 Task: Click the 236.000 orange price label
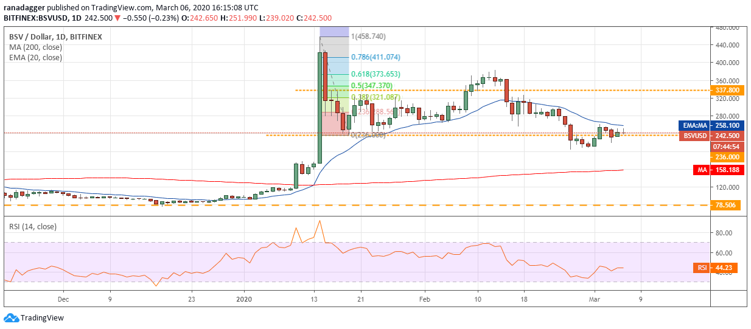pyautogui.click(x=728, y=157)
